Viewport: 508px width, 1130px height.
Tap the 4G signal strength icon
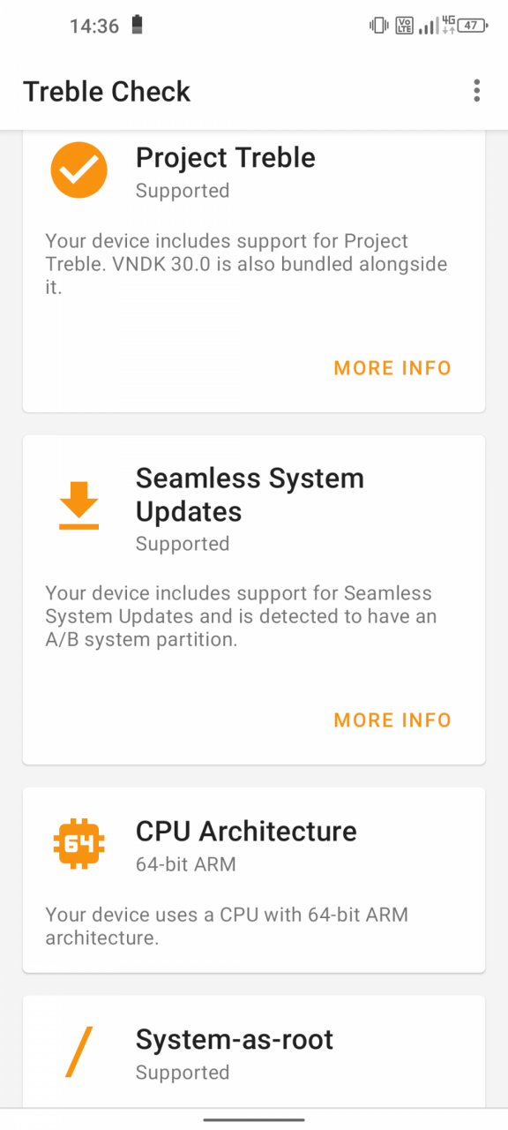click(437, 26)
